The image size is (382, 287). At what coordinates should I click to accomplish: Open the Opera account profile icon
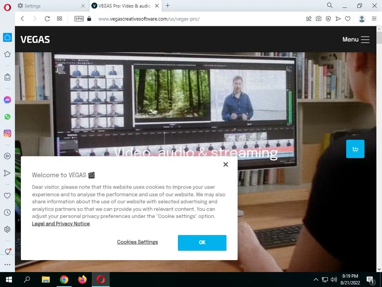[x=362, y=19]
